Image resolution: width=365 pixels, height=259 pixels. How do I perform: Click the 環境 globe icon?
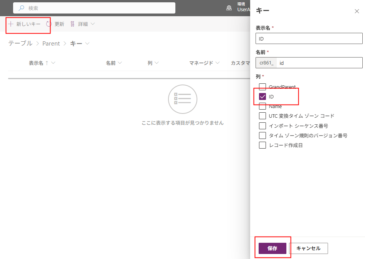point(229,8)
